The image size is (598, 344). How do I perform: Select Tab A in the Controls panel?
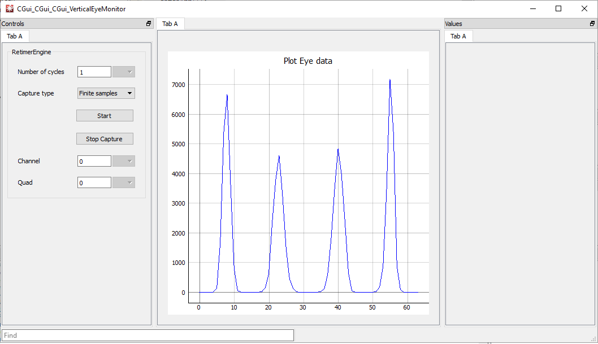tap(15, 36)
